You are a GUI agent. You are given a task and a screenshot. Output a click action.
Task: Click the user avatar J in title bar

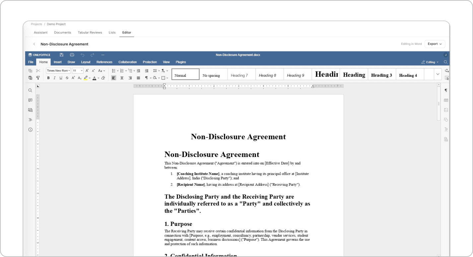coord(446,55)
